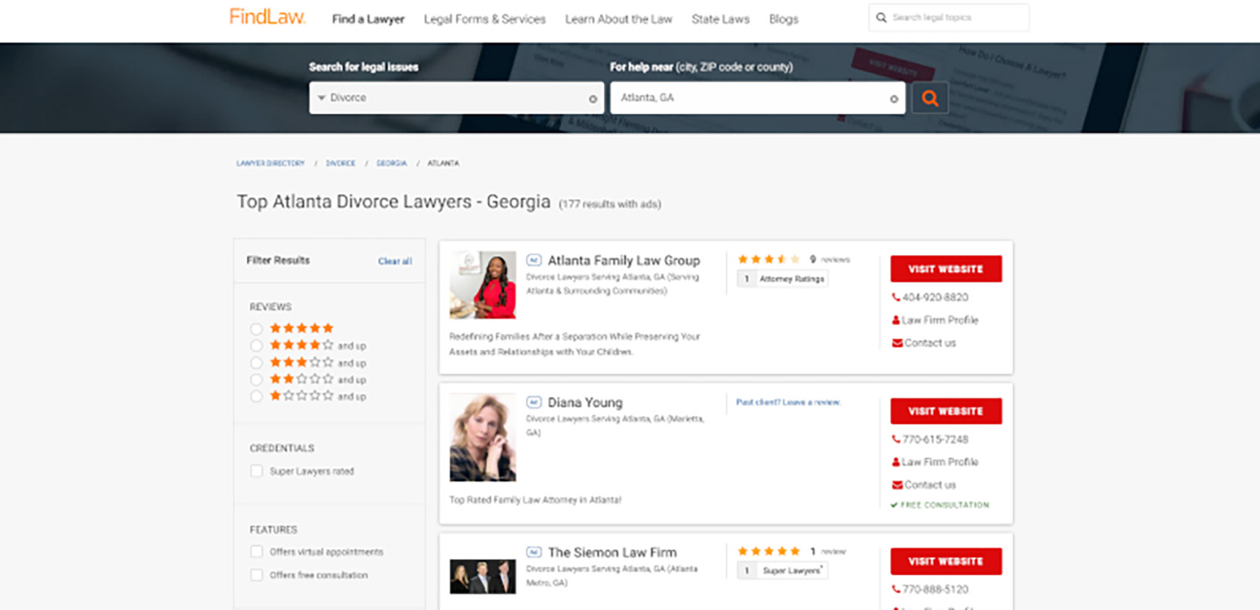Click the envelope icon to contact Diana Young

895,484
